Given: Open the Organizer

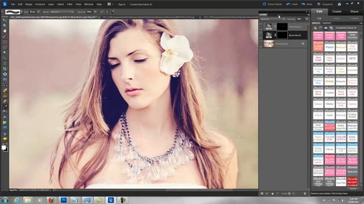Looking at the screenshot, I should (x=325, y=4).
